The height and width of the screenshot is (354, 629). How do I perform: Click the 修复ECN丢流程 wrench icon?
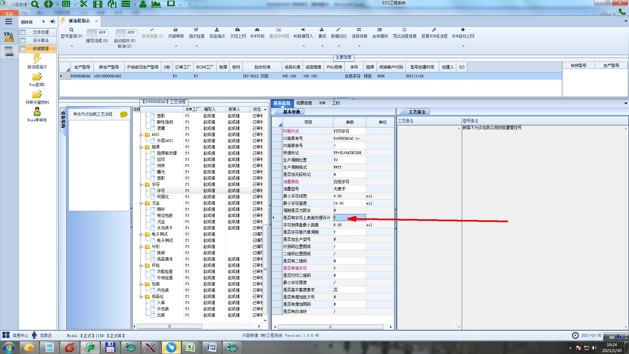click(x=434, y=30)
